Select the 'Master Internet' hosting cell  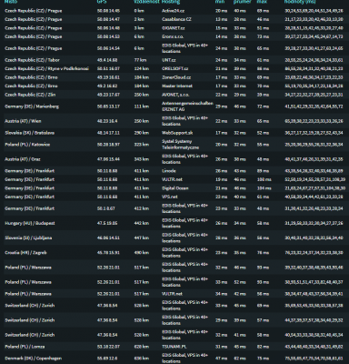177,86
